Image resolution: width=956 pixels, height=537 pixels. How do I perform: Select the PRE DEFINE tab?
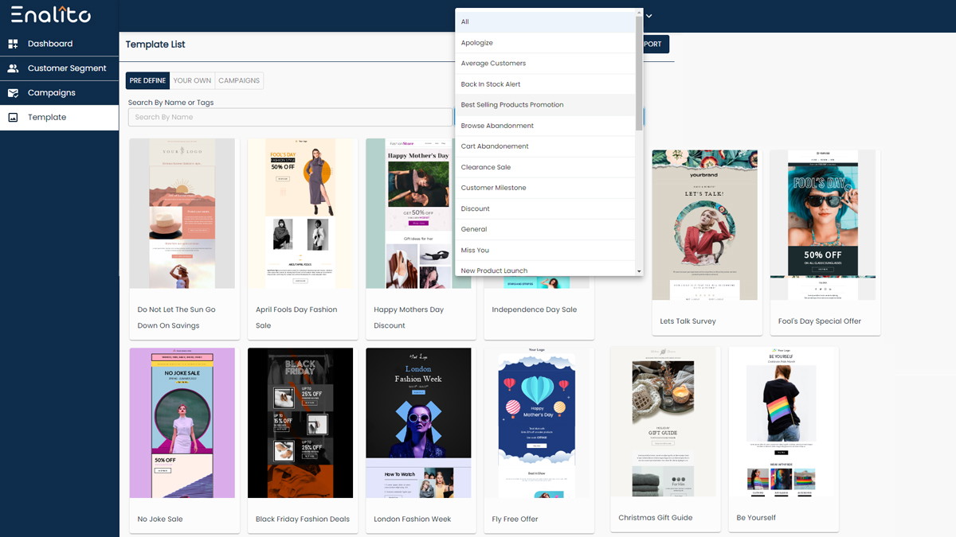148,80
